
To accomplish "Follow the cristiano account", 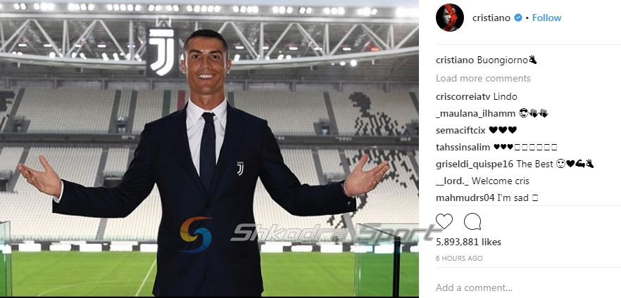I will click(546, 18).
